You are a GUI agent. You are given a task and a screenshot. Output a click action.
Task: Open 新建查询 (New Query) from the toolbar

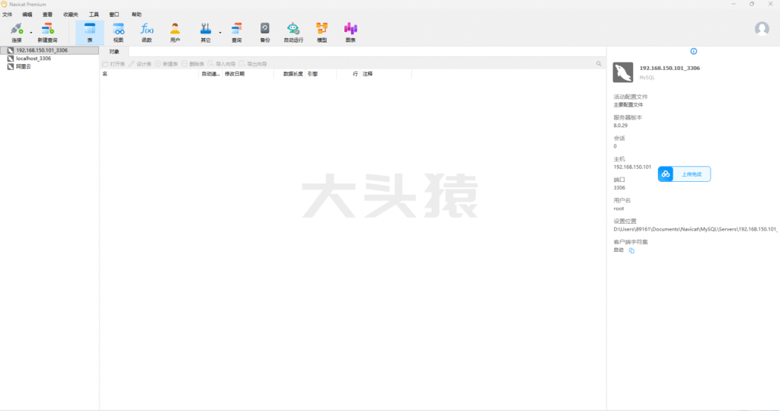click(x=47, y=30)
